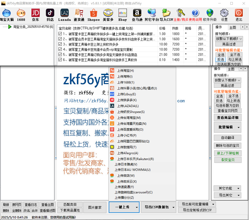
Task: Open lower 排列顺序 sort combo box
Action: pos(227,80)
